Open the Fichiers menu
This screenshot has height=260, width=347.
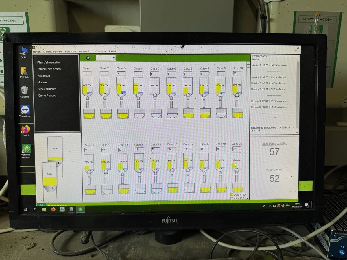37,52
